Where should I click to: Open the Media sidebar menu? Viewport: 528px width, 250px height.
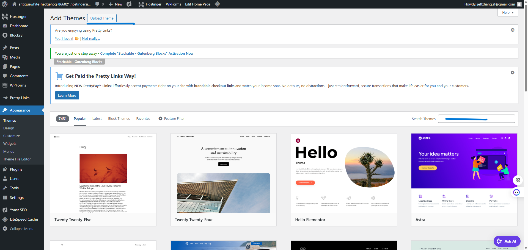[22, 57]
